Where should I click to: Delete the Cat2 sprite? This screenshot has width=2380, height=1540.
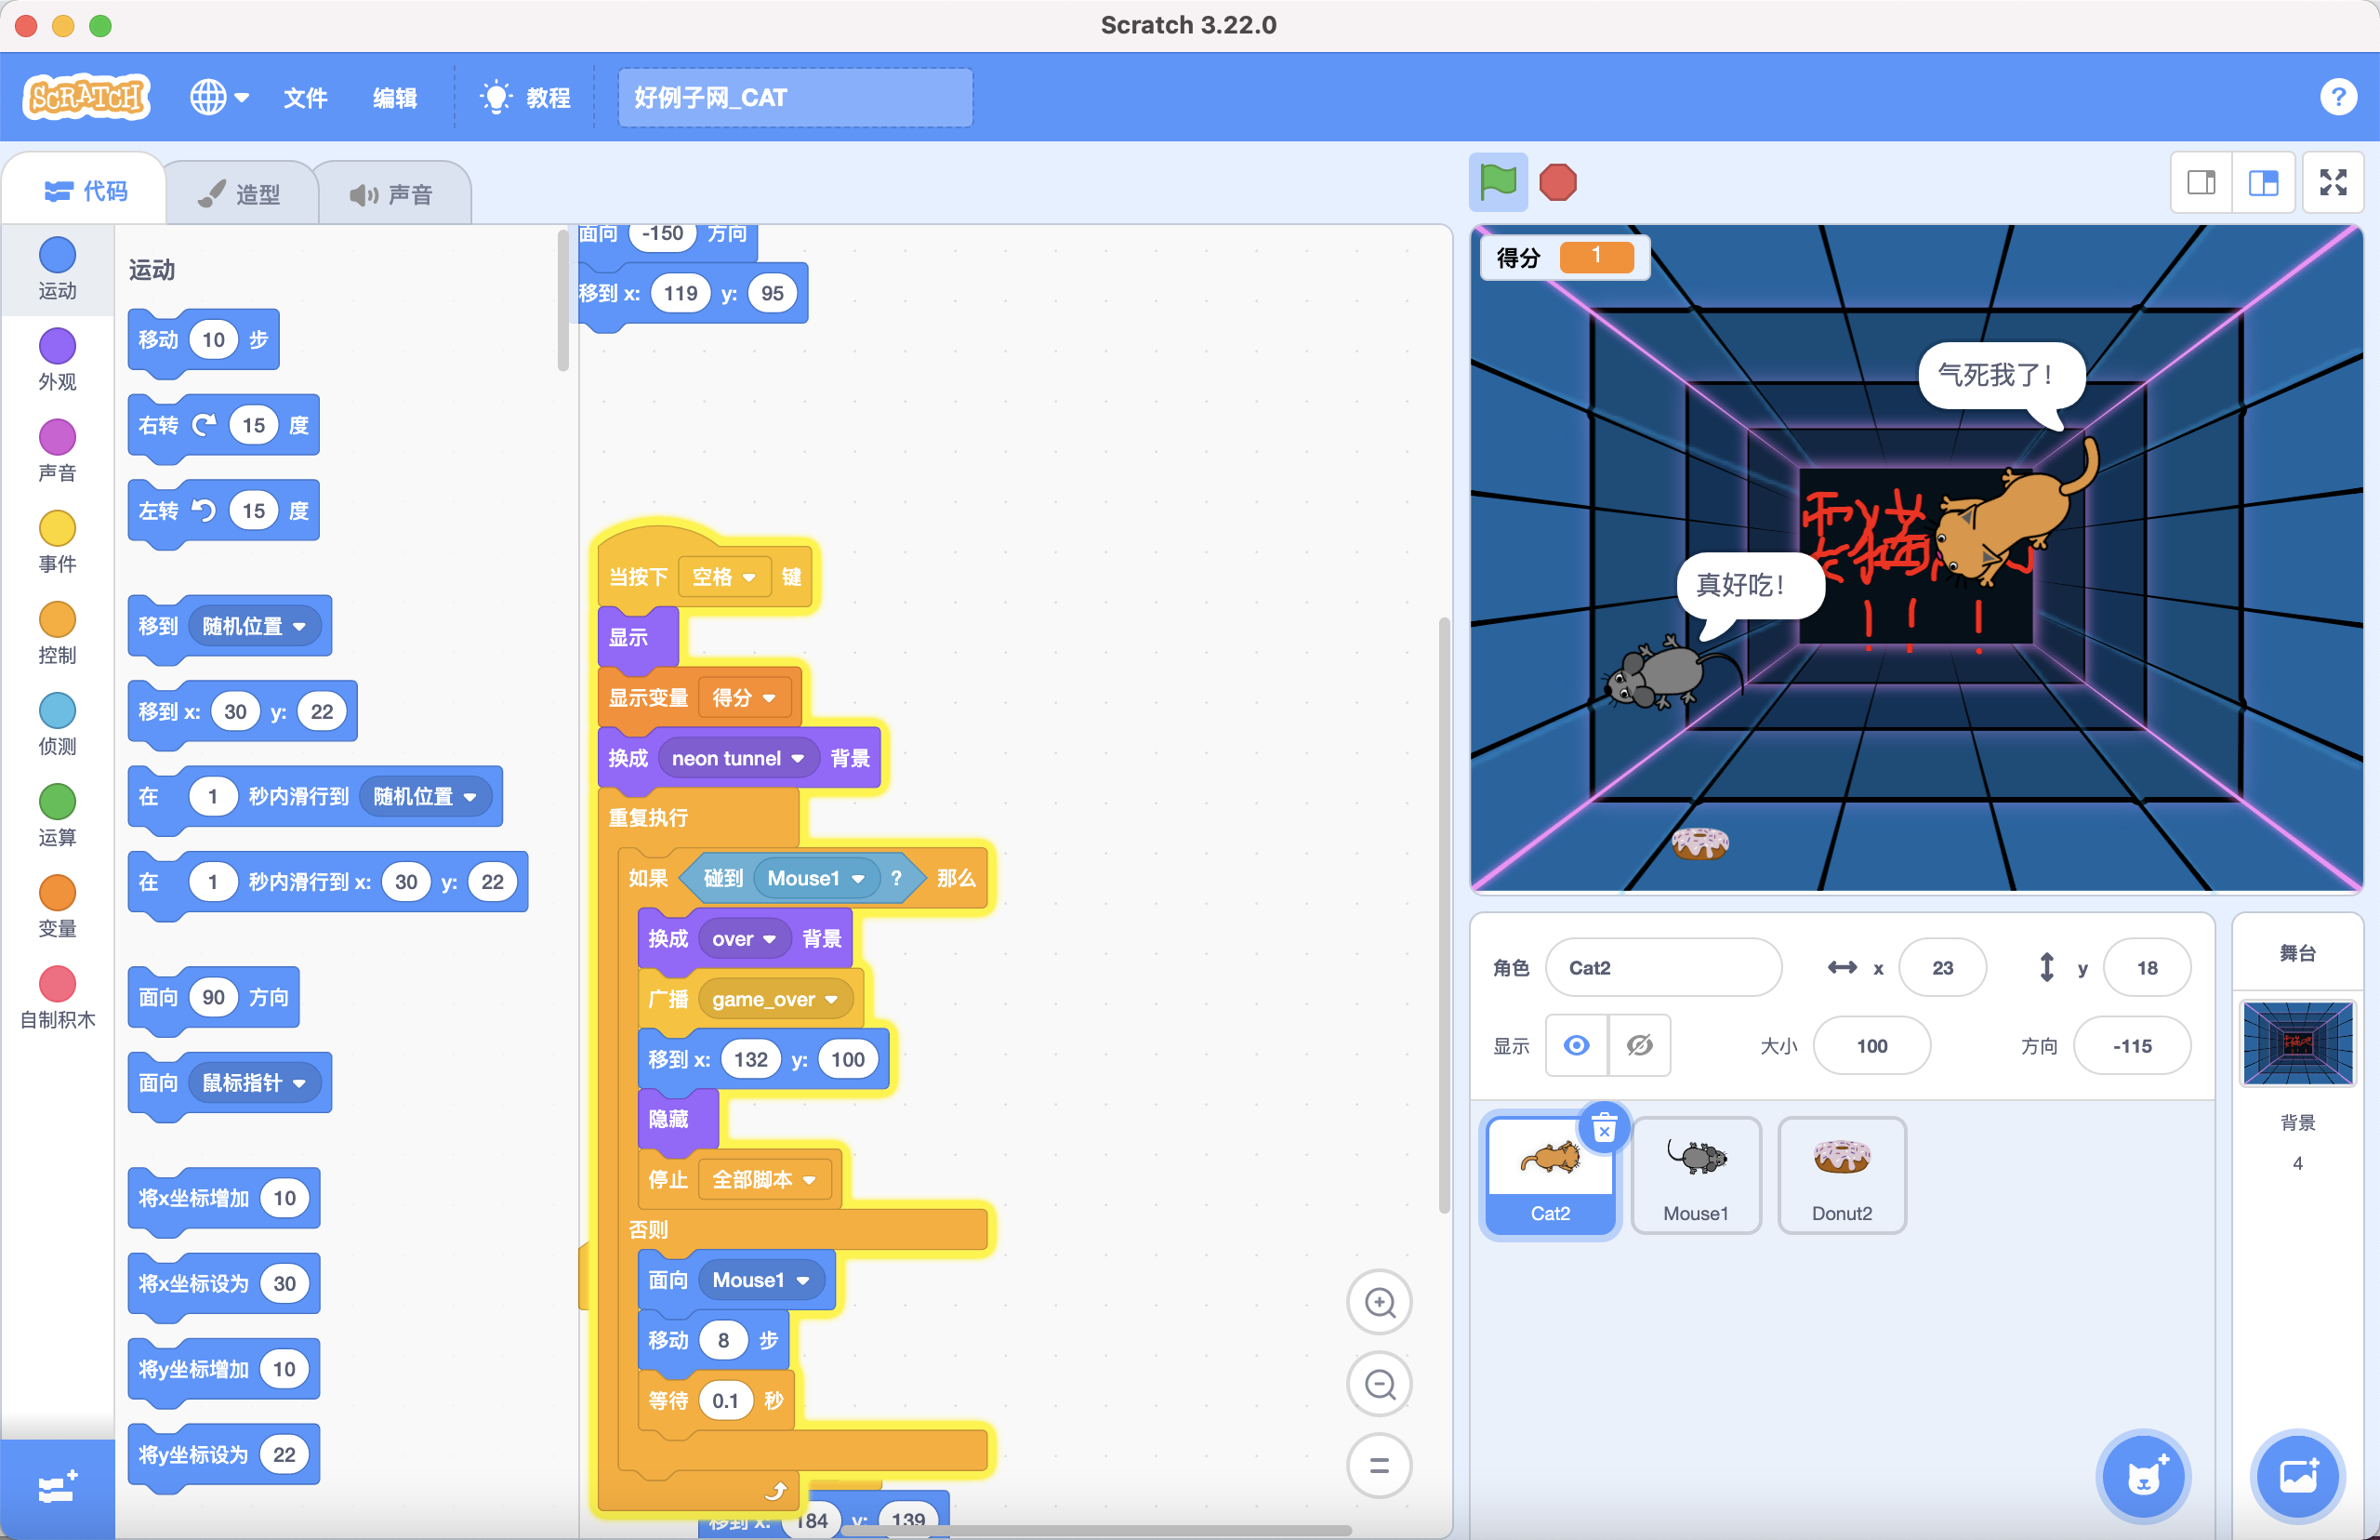click(1605, 1129)
